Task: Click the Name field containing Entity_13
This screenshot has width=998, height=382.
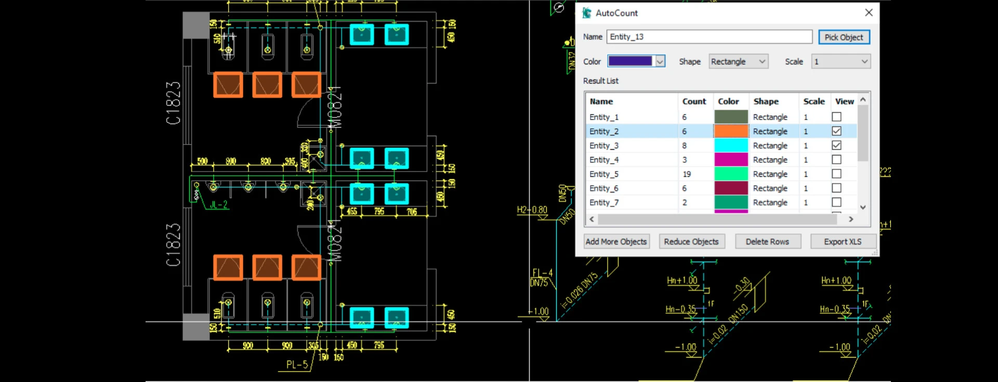Action: [x=709, y=37]
